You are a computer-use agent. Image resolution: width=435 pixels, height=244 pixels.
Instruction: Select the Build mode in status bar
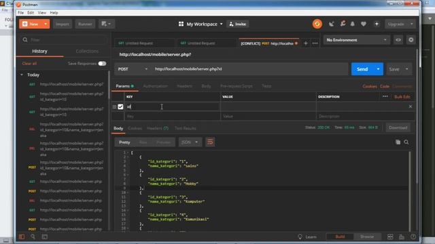pos(340,237)
